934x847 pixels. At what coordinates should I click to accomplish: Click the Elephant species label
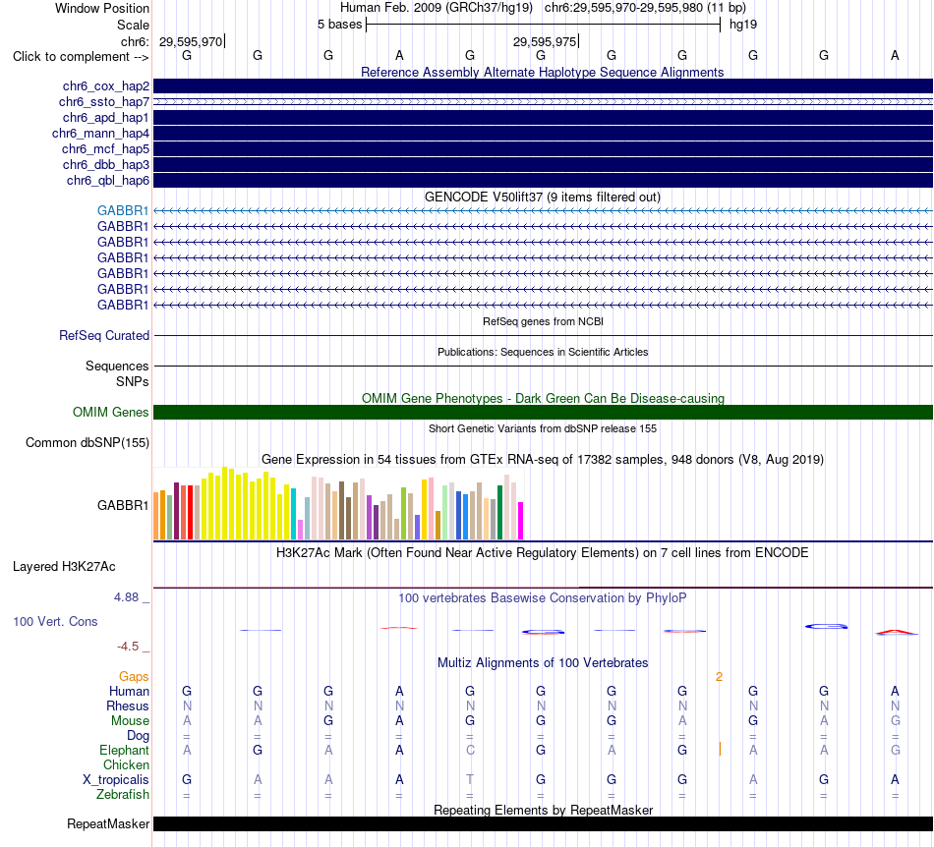coord(125,750)
